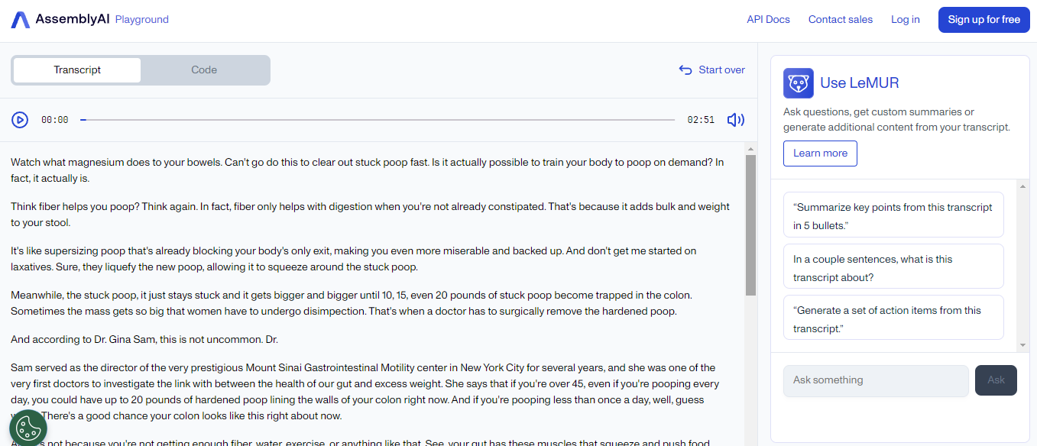1037x446 pixels.
Task: Click Log in
Action: (x=905, y=19)
